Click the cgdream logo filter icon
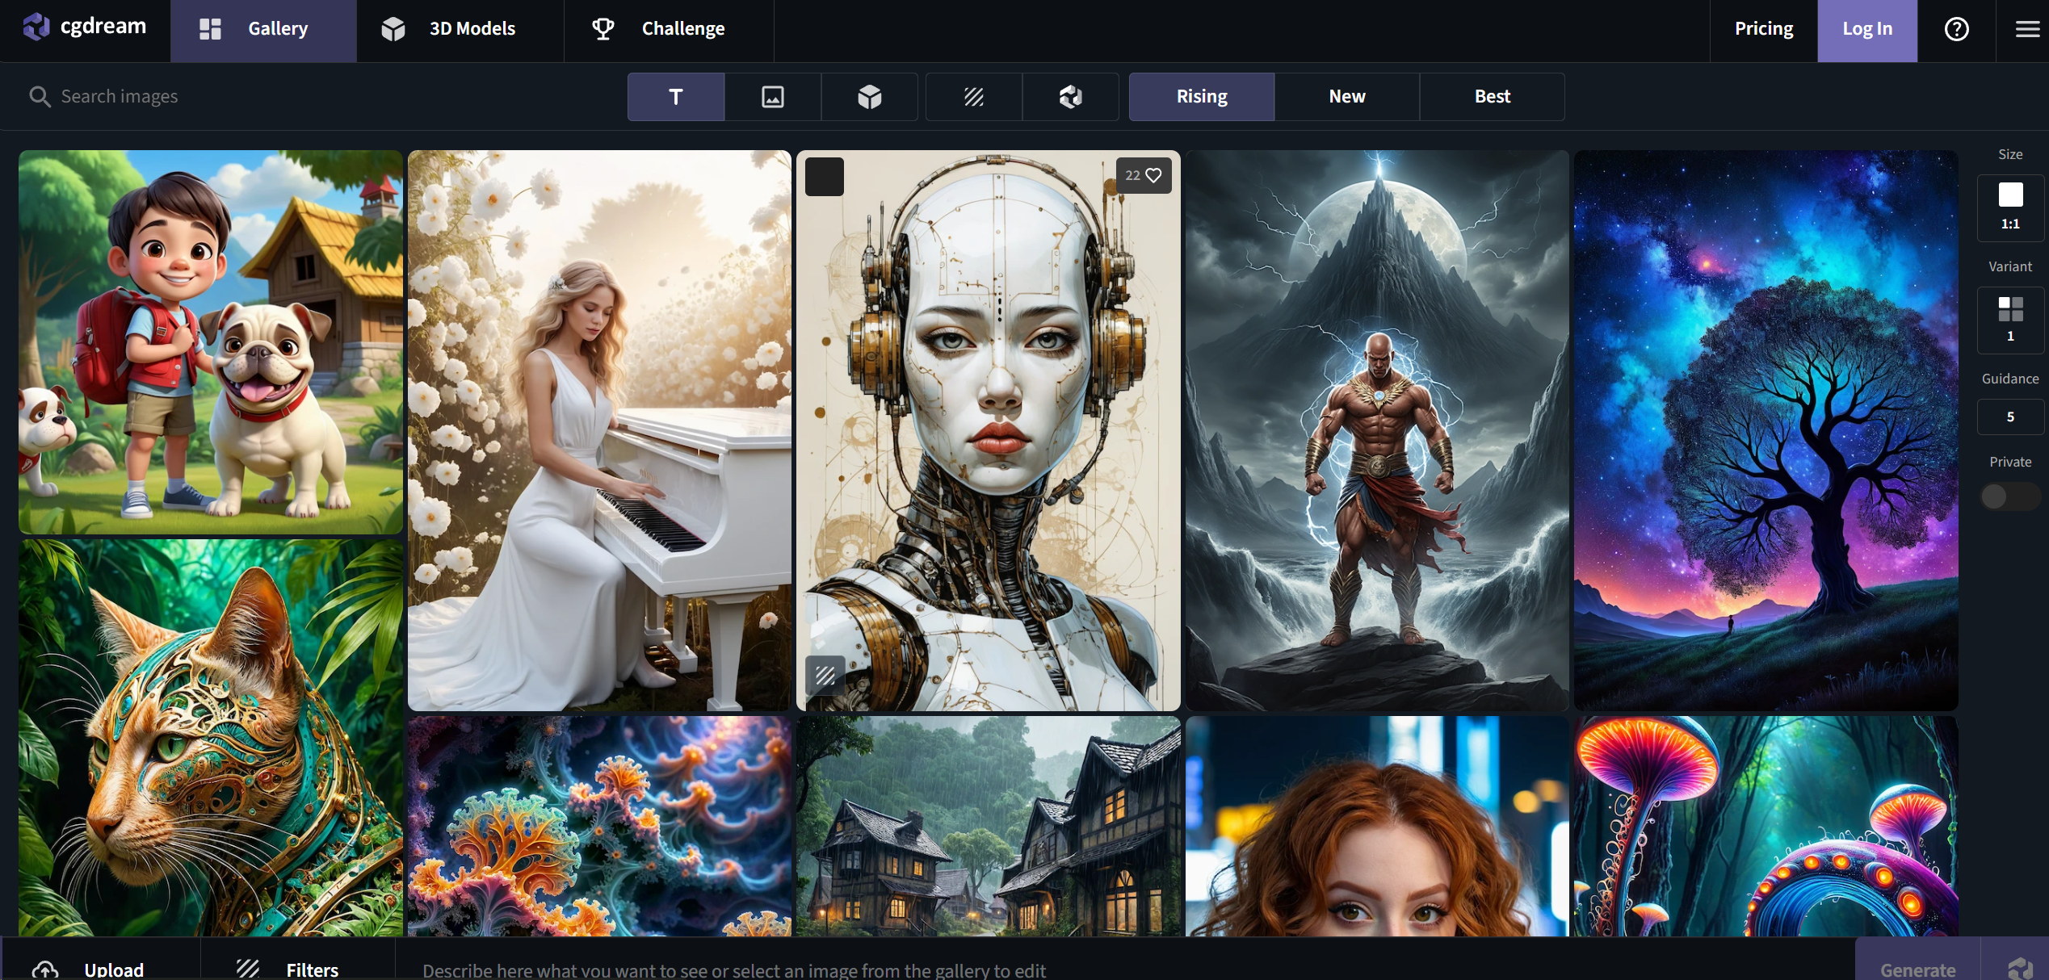This screenshot has width=2049, height=980. click(1070, 97)
